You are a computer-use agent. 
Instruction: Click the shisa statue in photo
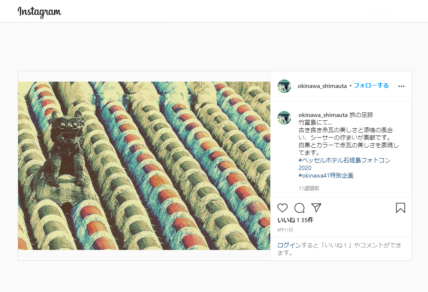(65, 150)
